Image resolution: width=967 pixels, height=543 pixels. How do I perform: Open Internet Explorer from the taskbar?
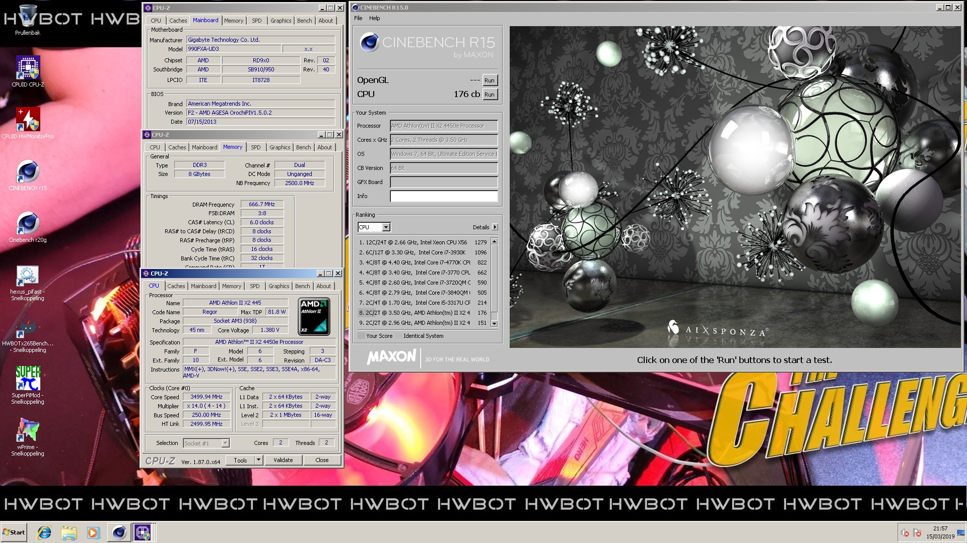pyautogui.click(x=44, y=532)
